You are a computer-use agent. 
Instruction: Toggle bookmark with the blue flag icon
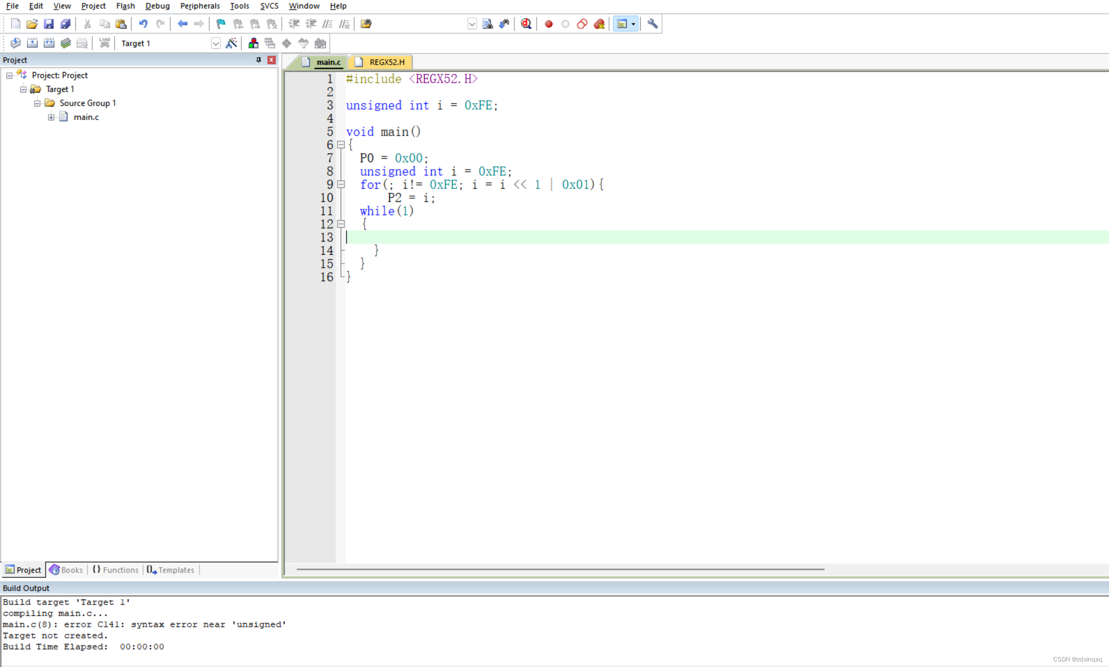221,24
